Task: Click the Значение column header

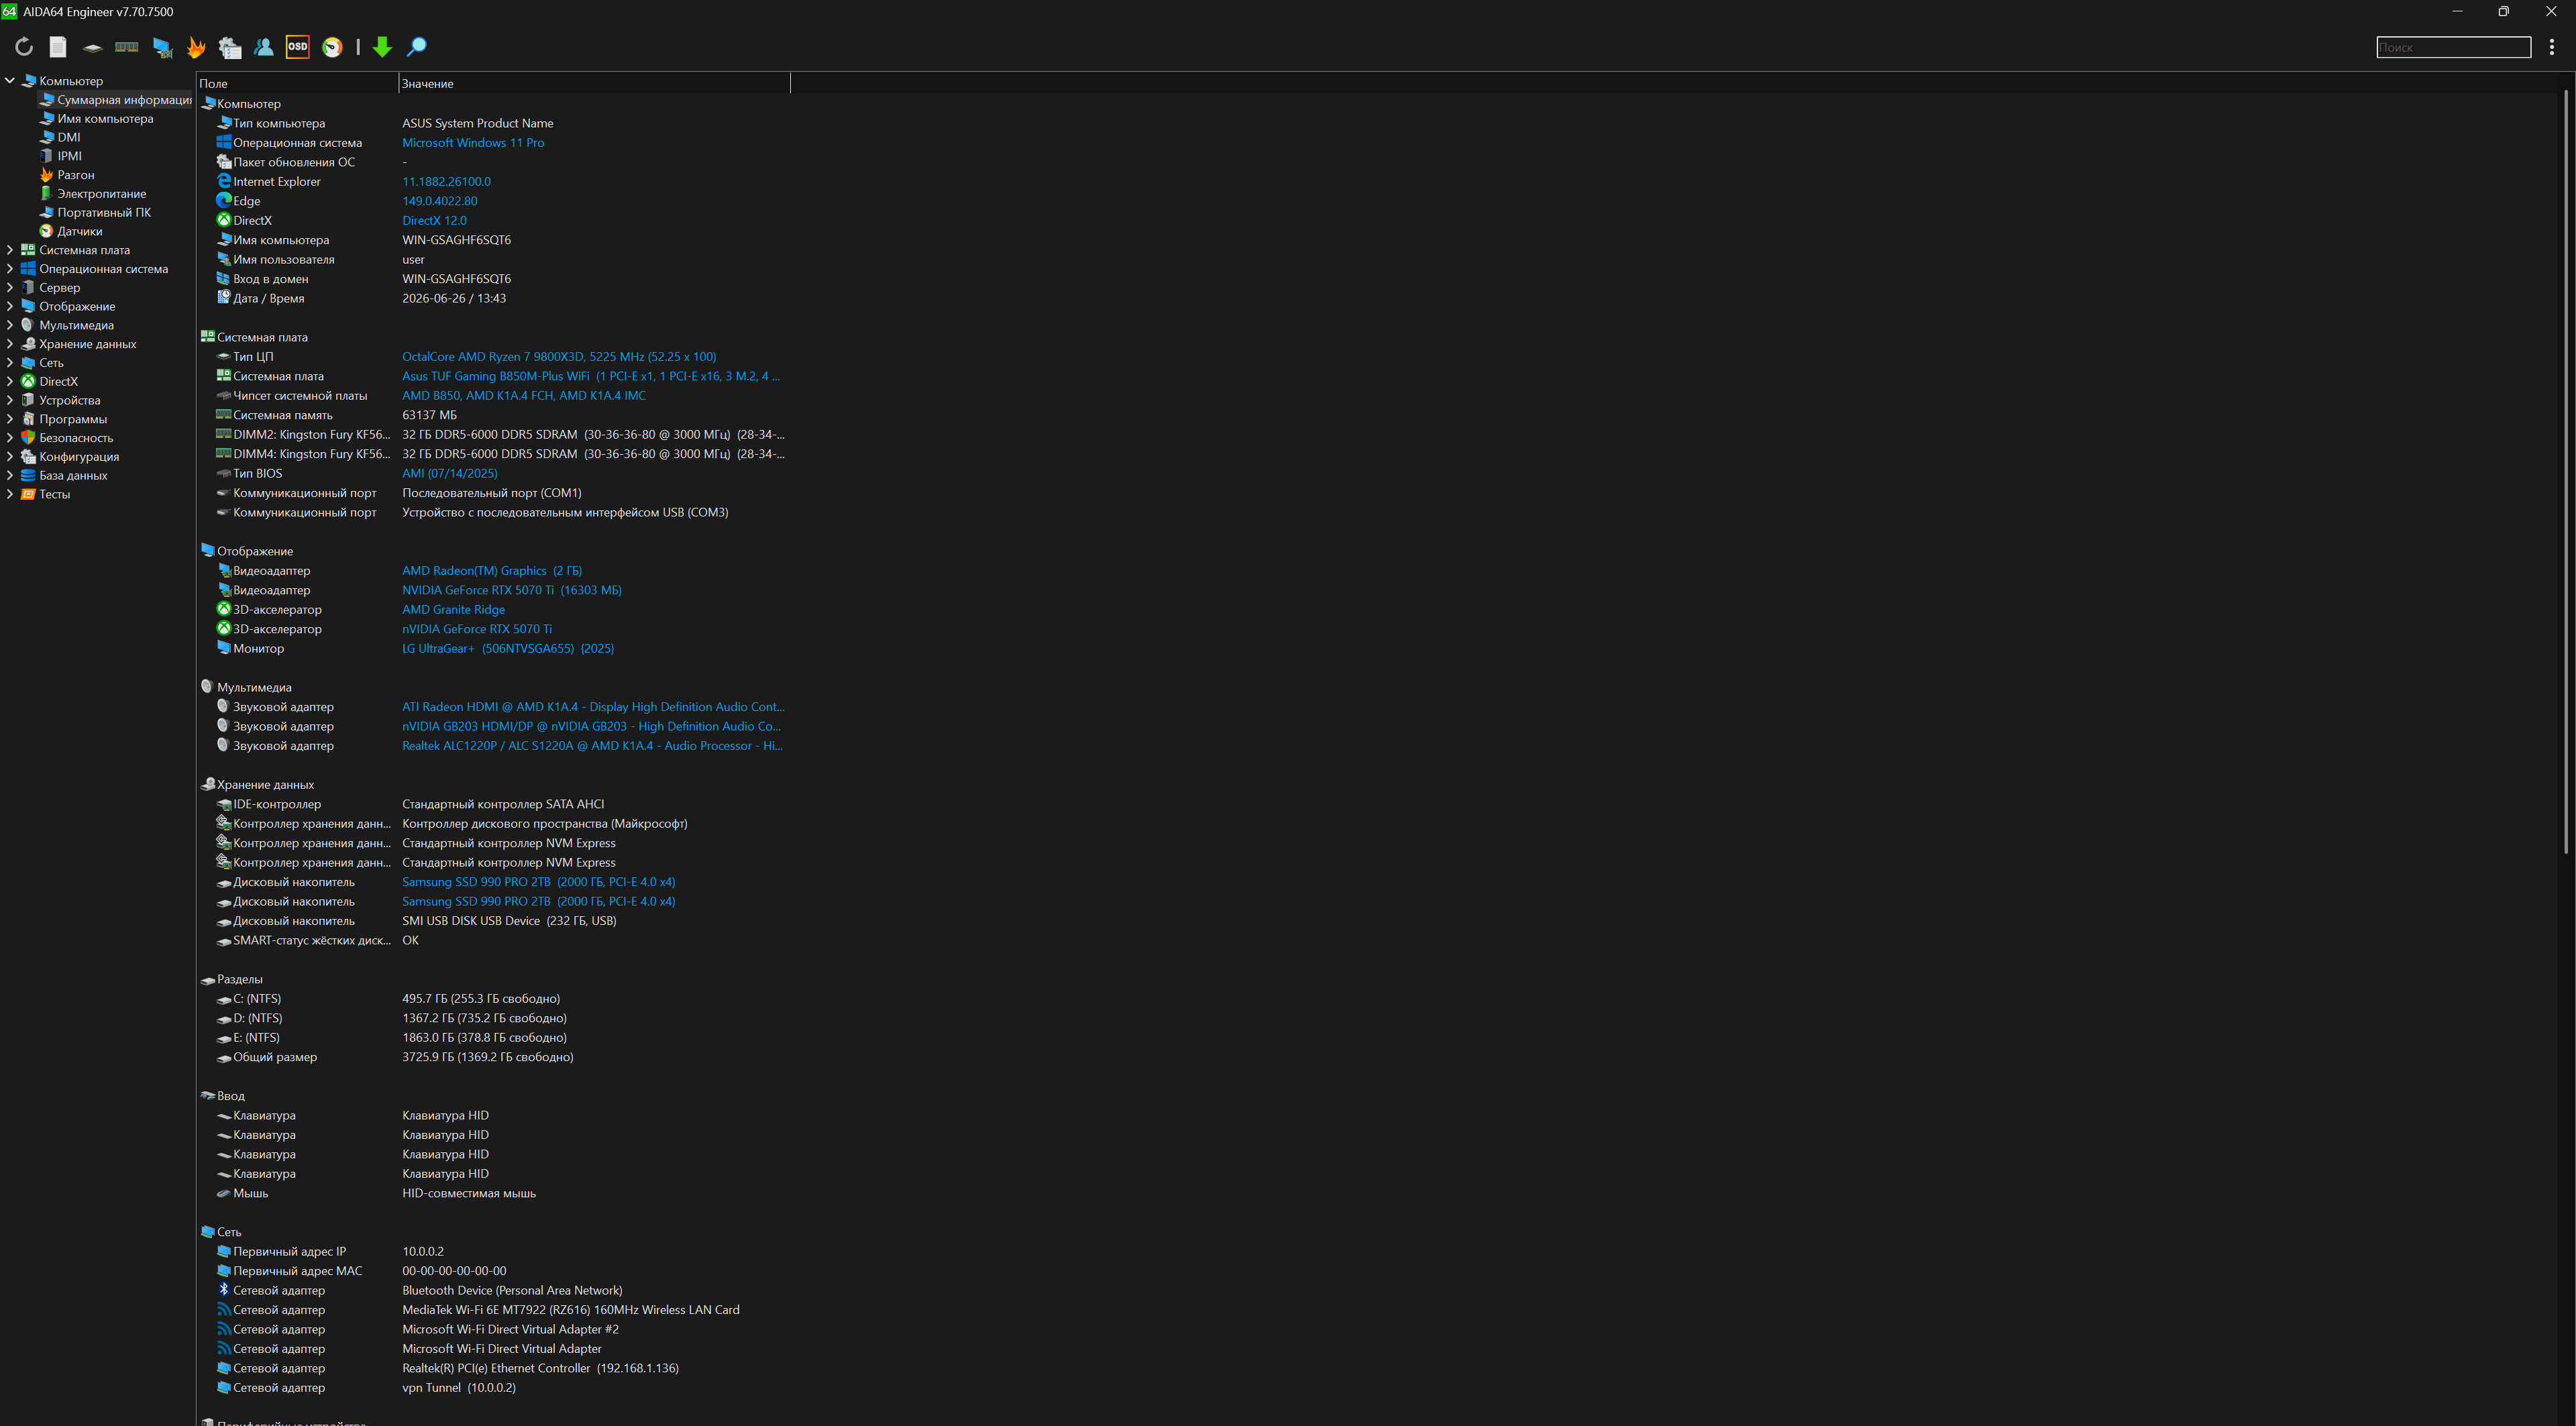Action: [x=594, y=83]
